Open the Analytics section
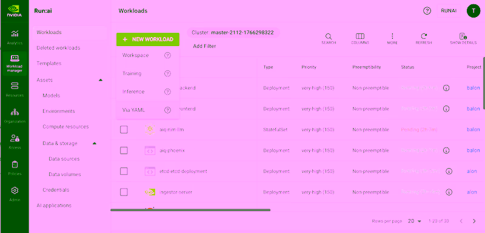This screenshot has width=485, height=233. coord(15,37)
